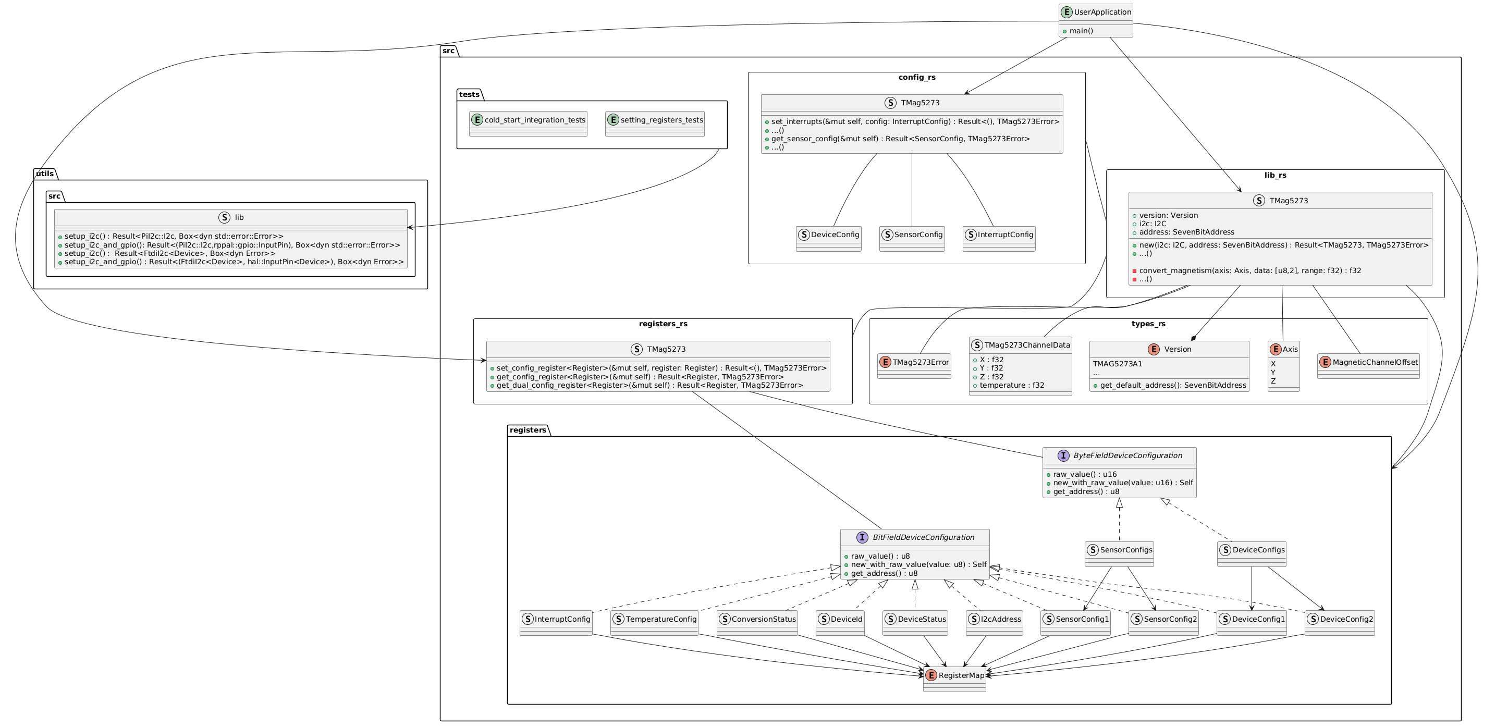Click the E icon of the Version enum
This screenshot has height=728, width=1508.
click(1154, 349)
